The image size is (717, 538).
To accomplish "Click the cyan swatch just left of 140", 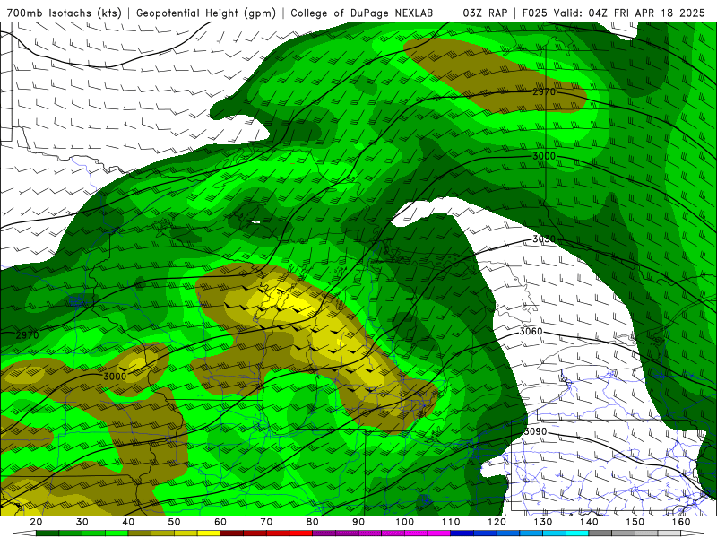I will (x=577, y=534).
